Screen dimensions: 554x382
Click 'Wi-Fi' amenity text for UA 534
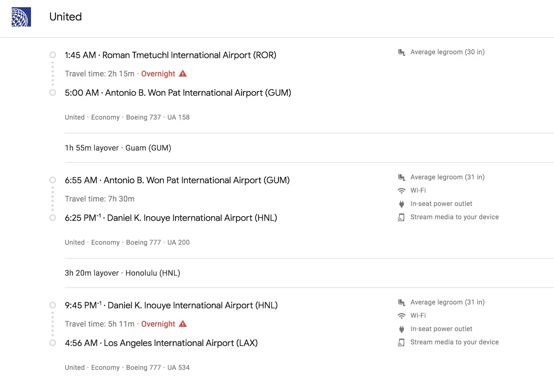(418, 316)
